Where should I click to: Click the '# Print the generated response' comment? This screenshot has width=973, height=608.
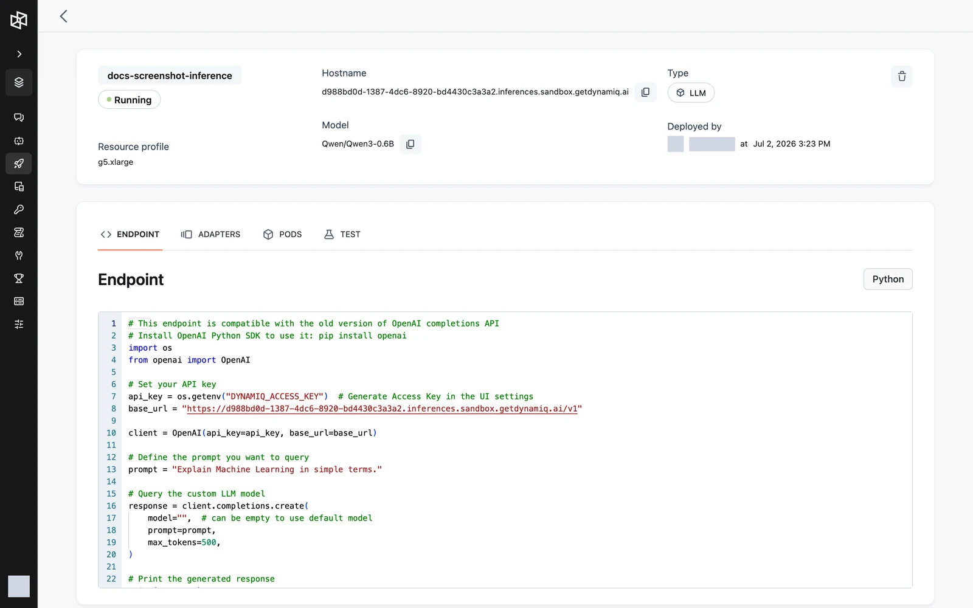click(x=201, y=579)
